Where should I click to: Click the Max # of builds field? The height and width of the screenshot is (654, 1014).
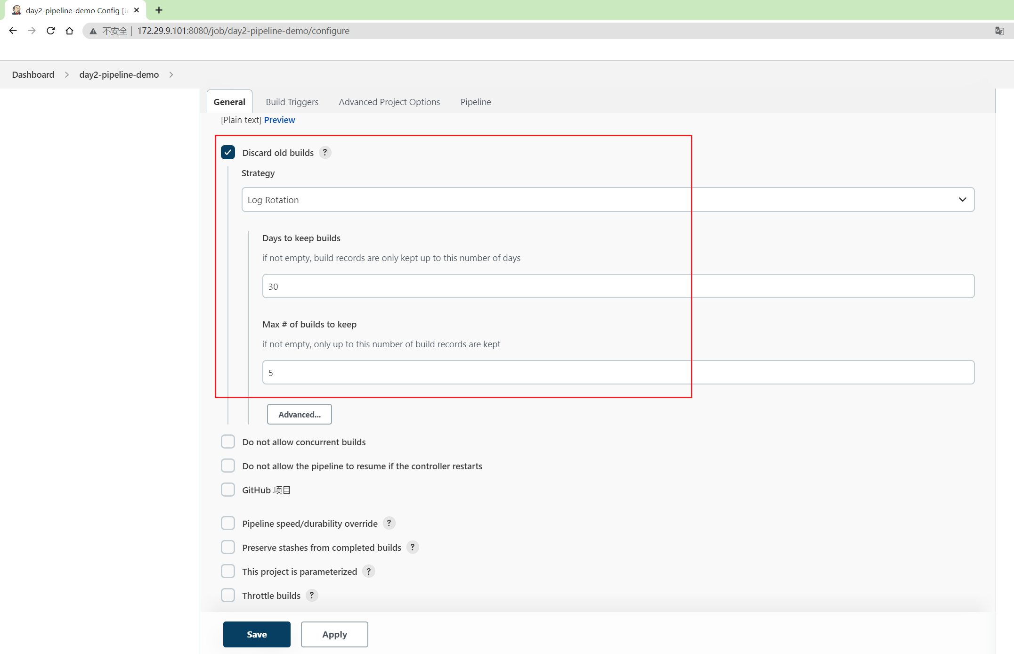(618, 372)
